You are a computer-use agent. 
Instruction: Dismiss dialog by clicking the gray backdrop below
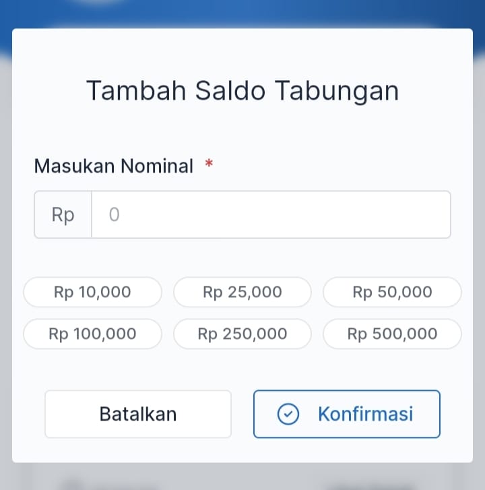[243, 477]
